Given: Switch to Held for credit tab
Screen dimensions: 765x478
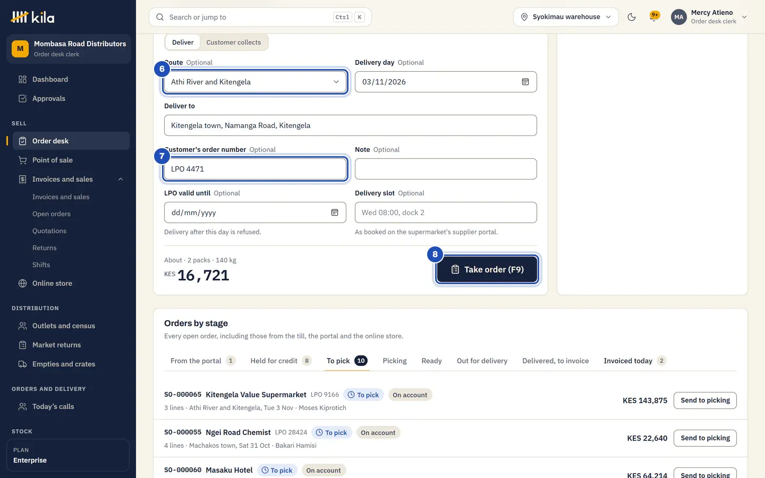Looking at the screenshot, I should pyautogui.click(x=281, y=361).
